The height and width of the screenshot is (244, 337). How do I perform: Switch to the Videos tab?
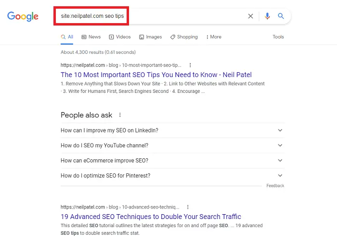tap(119, 37)
